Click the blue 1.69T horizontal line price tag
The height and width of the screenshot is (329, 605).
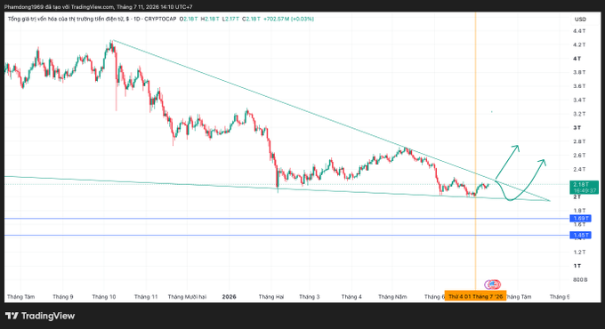click(580, 219)
